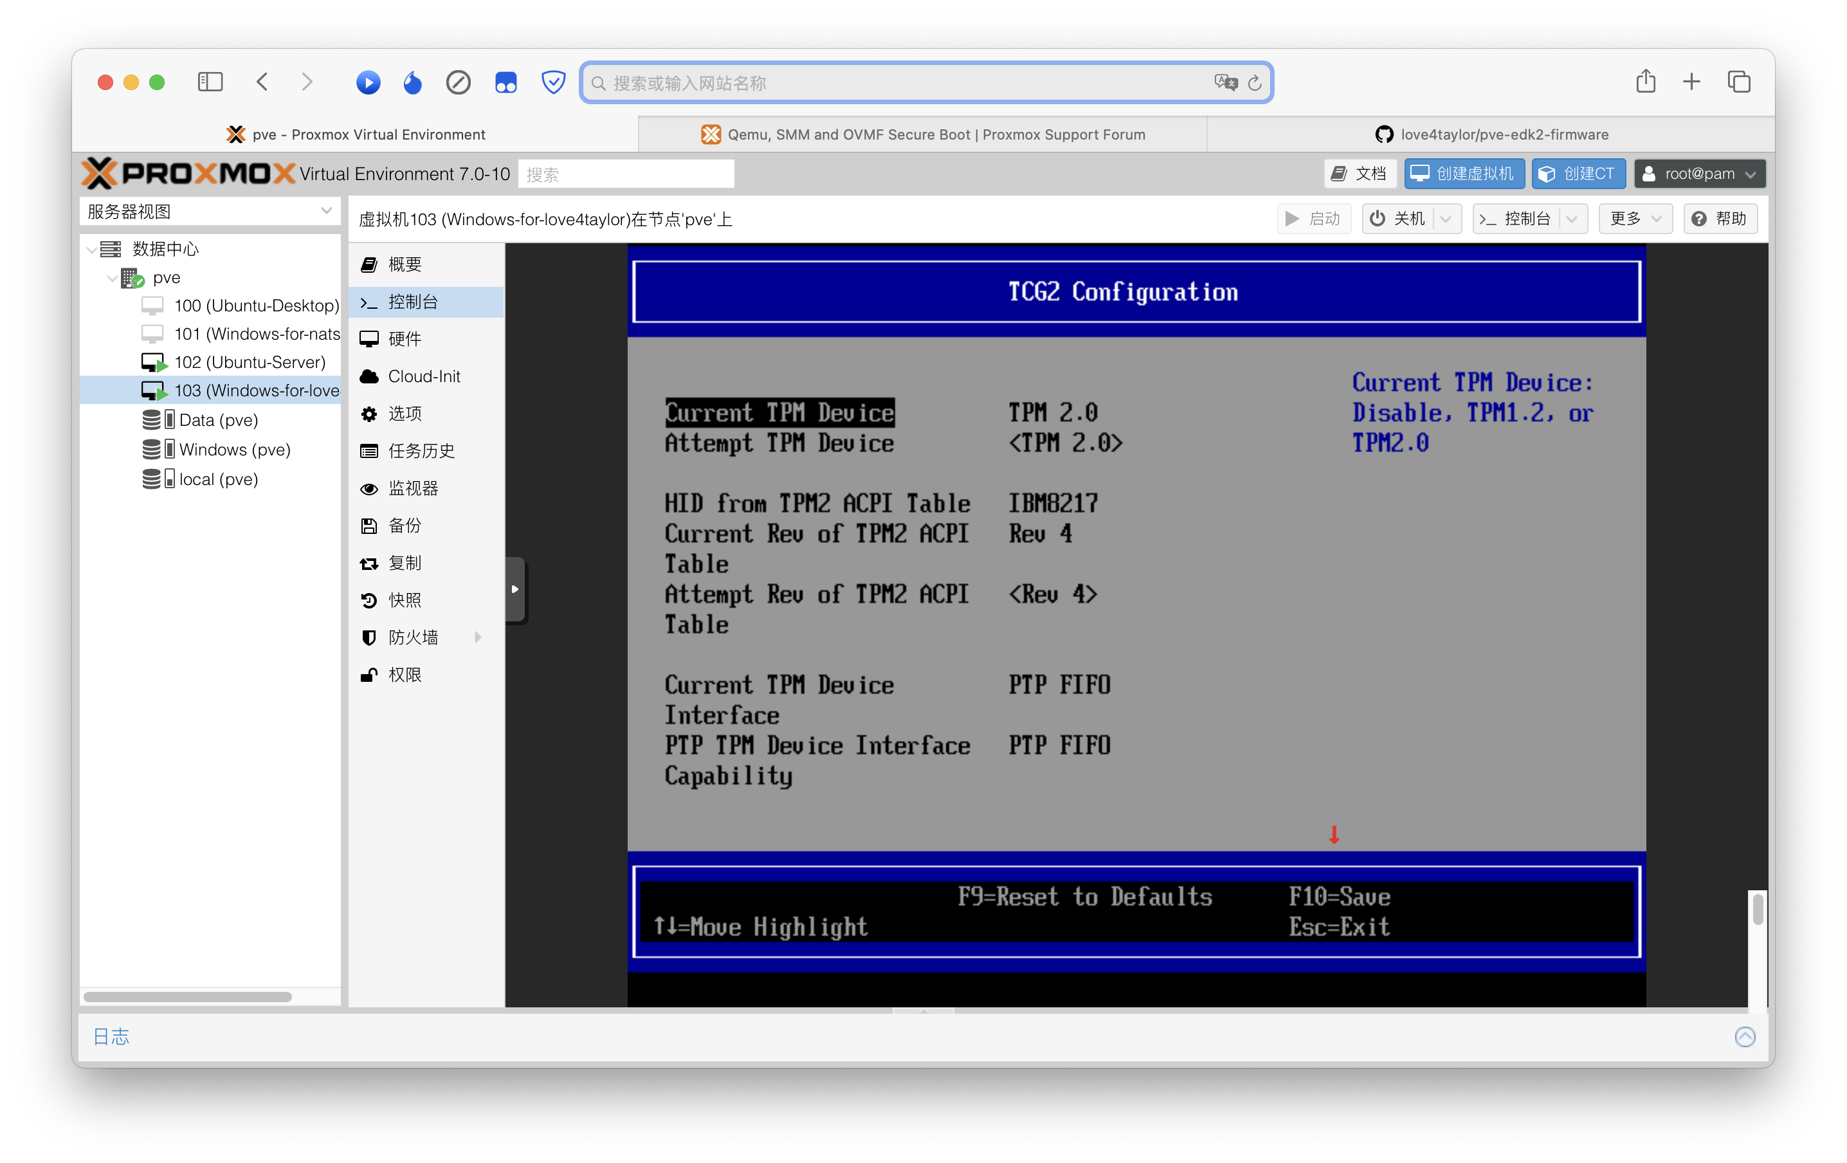Switch to the Proxmox Support Forum tab
1847x1163 pixels.
(922, 134)
